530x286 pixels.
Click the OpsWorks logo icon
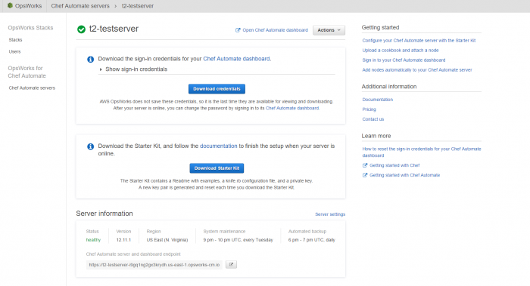[10, 6]
